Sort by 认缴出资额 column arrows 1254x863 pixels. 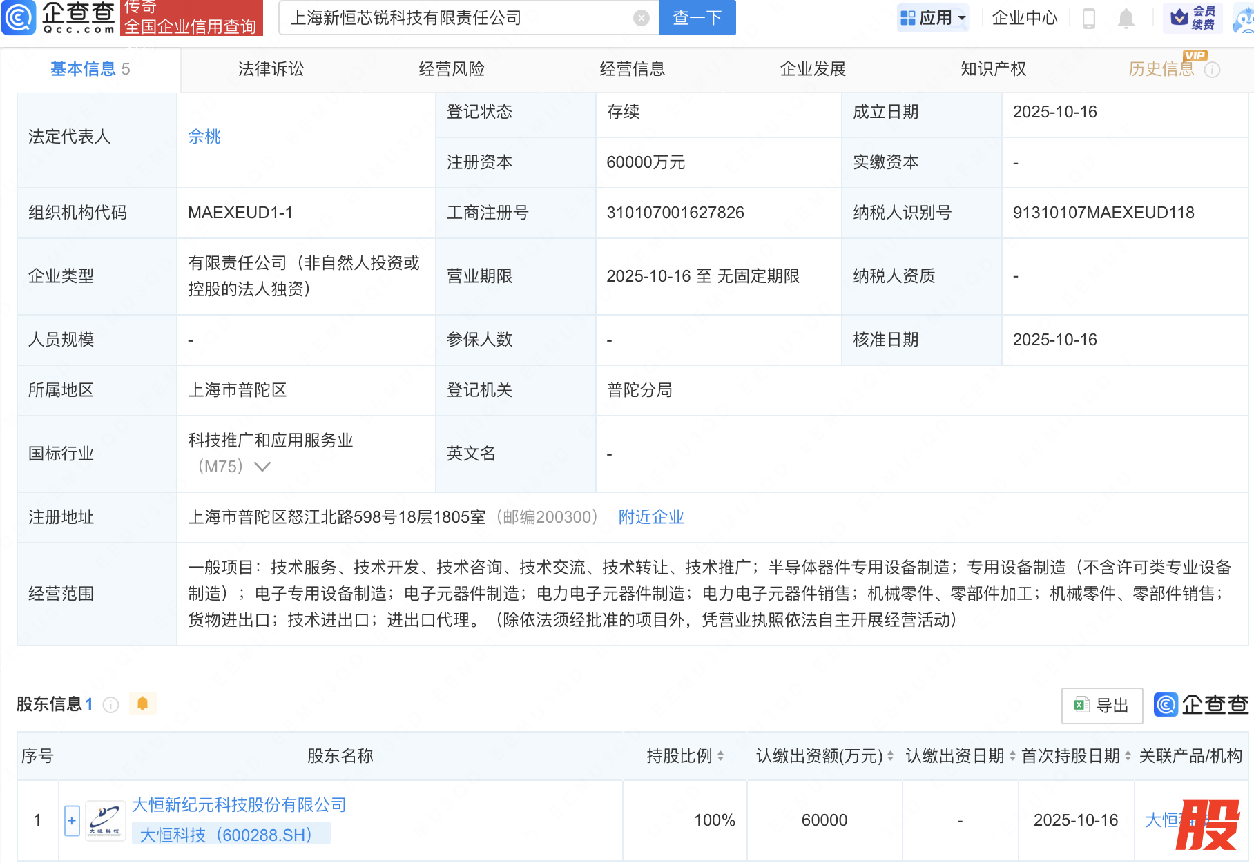click(x=890, y=756)
